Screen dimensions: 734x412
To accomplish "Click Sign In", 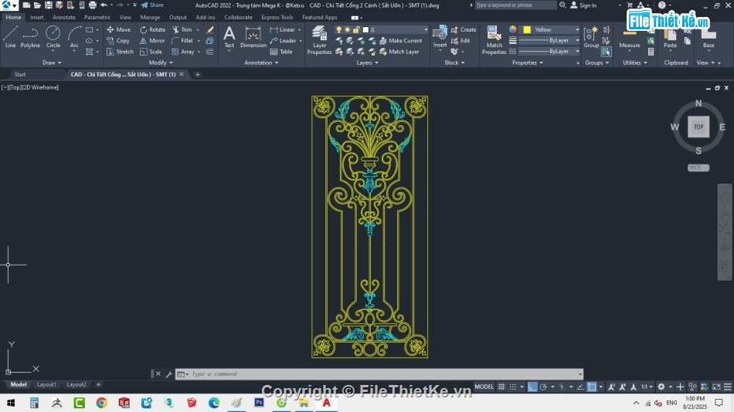I will point(584,5).
